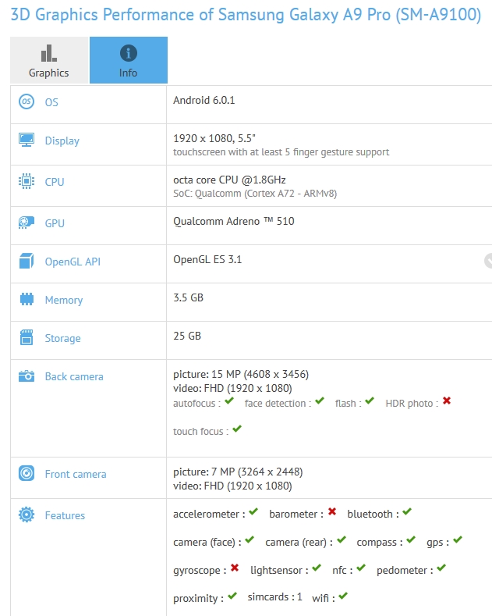Click the nfc green checkmark
This screenshot has height=616, width=492.
[361, 568]
